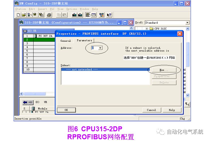Click configuration window scroll up arrow
This screenshot has height=141, width=210.
[131, 28]
